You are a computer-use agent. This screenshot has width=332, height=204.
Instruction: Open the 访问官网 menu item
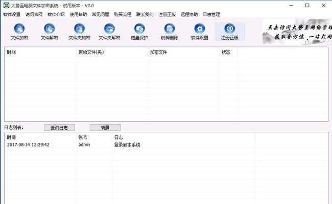(x=34, y=14)
